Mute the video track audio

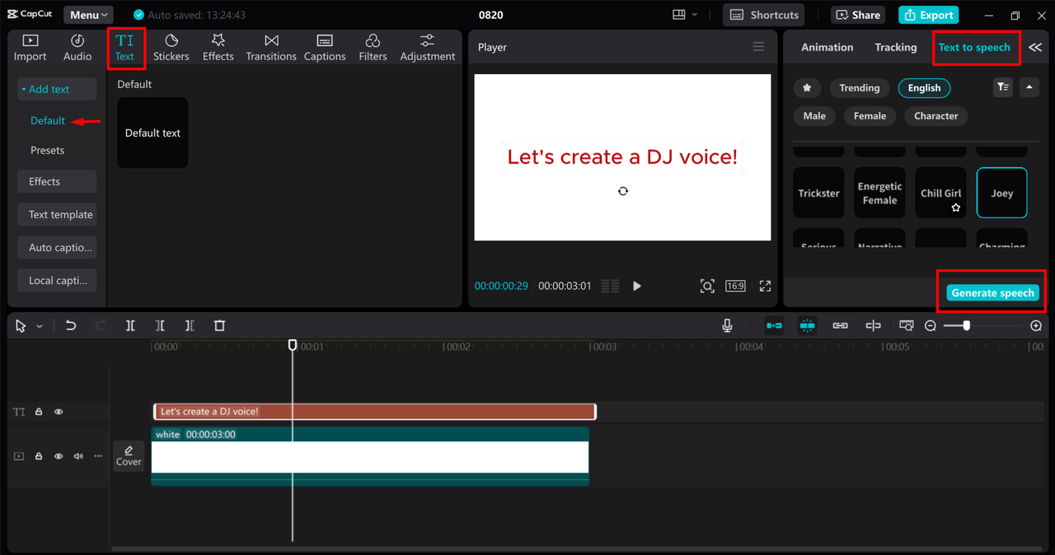[78, 455]
